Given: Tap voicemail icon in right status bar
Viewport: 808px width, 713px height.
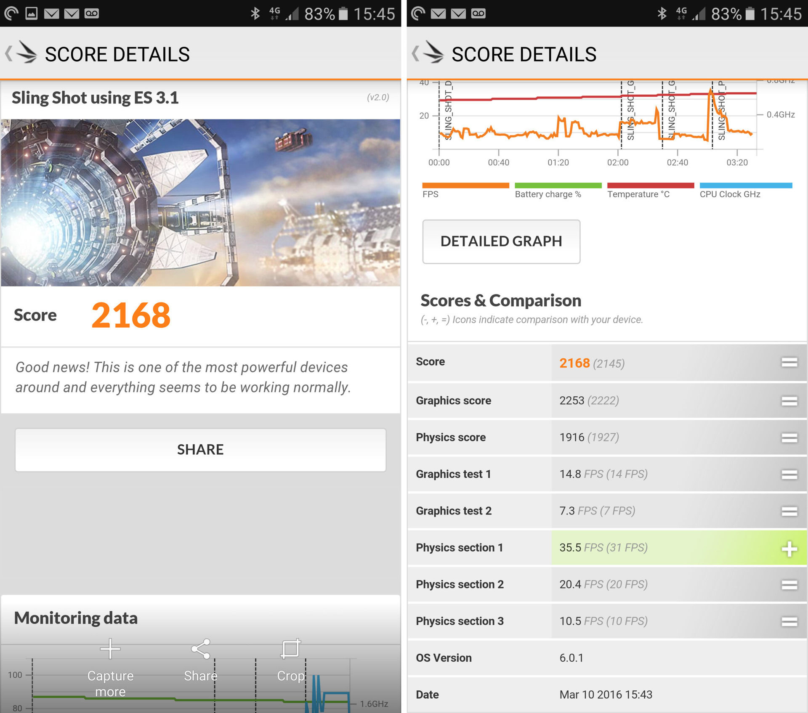Looking at the screenshot, I should click(x=478, y=13).
